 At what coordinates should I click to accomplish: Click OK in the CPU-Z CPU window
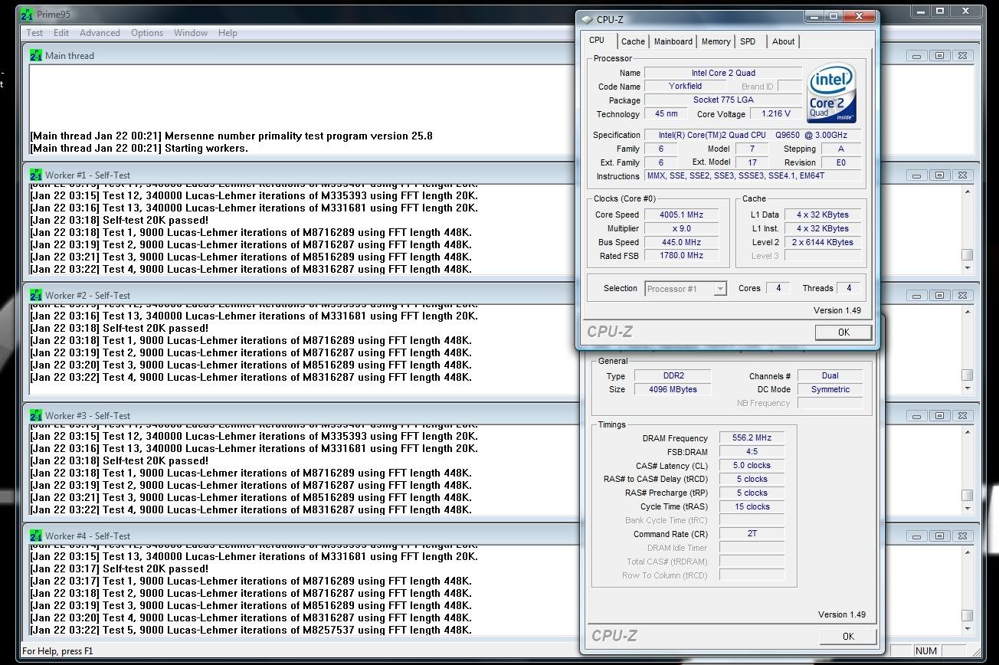pos(843,332)
